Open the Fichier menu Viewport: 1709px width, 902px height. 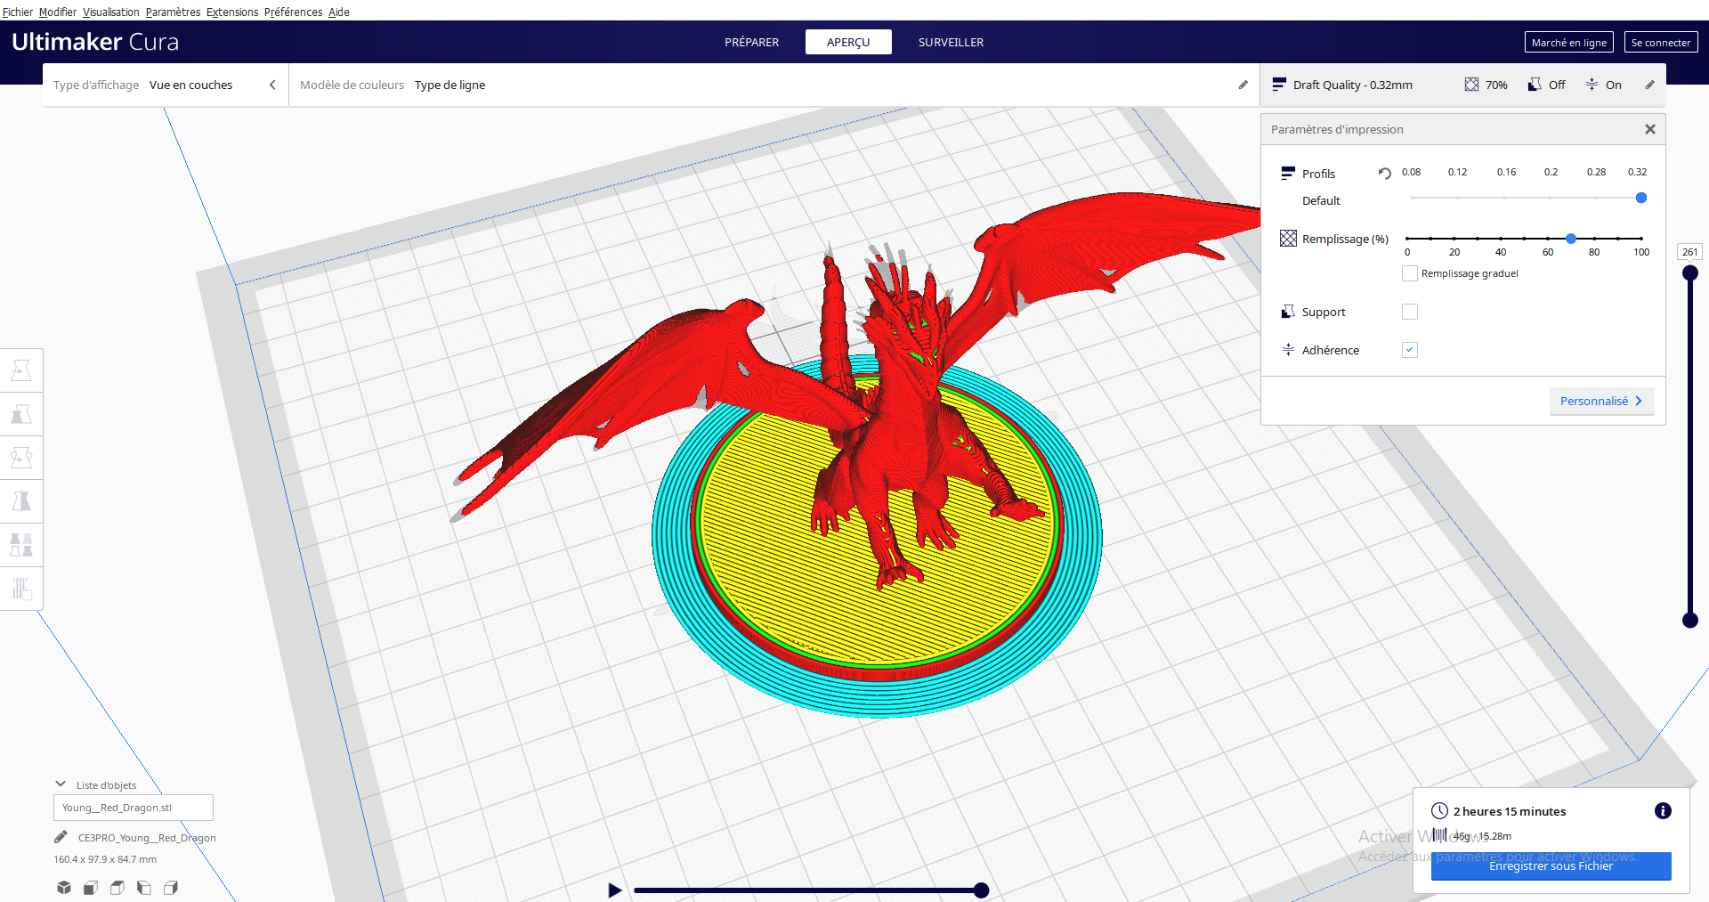pyautogui.click(x=17, y=12)
